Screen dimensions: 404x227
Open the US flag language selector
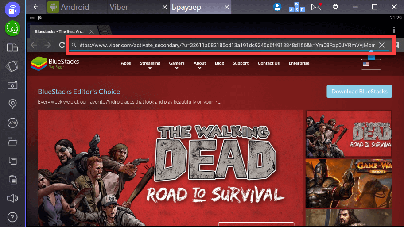tap(371, 64)
